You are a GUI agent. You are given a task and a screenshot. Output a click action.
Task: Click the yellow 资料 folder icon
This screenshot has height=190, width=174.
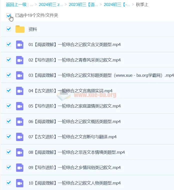coord(20,29)
